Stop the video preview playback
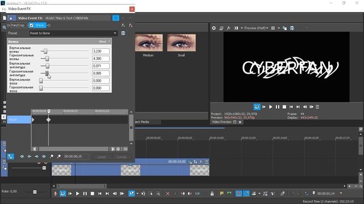Screen dimensions: 364x204 point(284,107)
